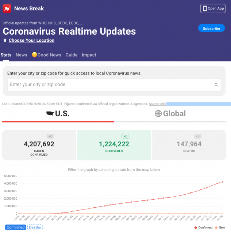Viewport: 231px width, 234px height.
Task: Select the Recovered stats card
Action: [114, 145]
